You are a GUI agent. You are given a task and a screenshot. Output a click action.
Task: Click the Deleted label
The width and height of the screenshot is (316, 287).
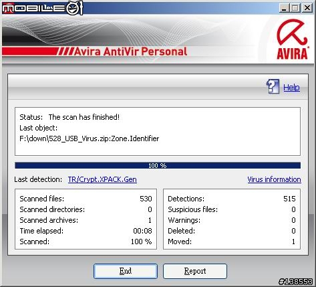[182, 231]
